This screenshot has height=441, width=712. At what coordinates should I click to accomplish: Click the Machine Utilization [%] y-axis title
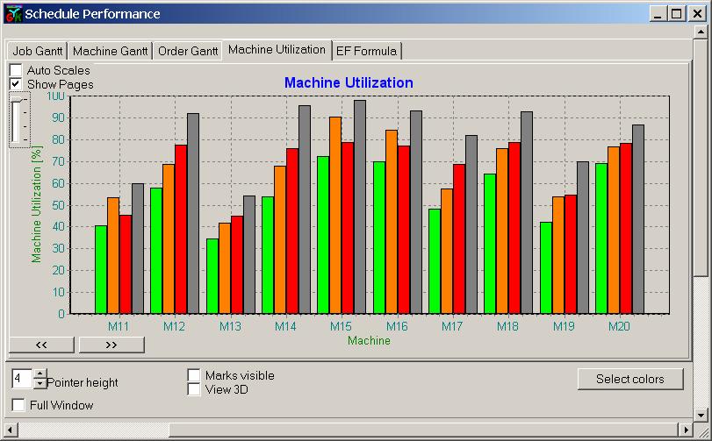click(36, 204)
